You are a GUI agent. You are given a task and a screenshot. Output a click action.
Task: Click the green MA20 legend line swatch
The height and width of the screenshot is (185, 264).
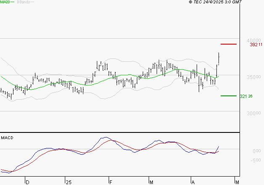12,3
